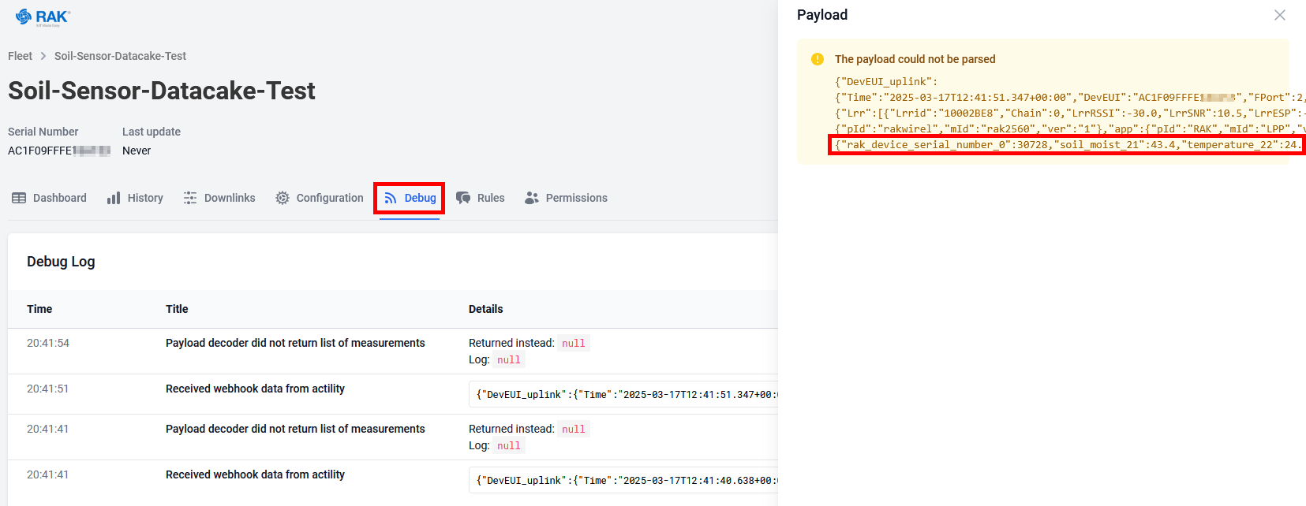
Task: Click the serial number value AC1F09FFFE
Action: tap(59, 151)
